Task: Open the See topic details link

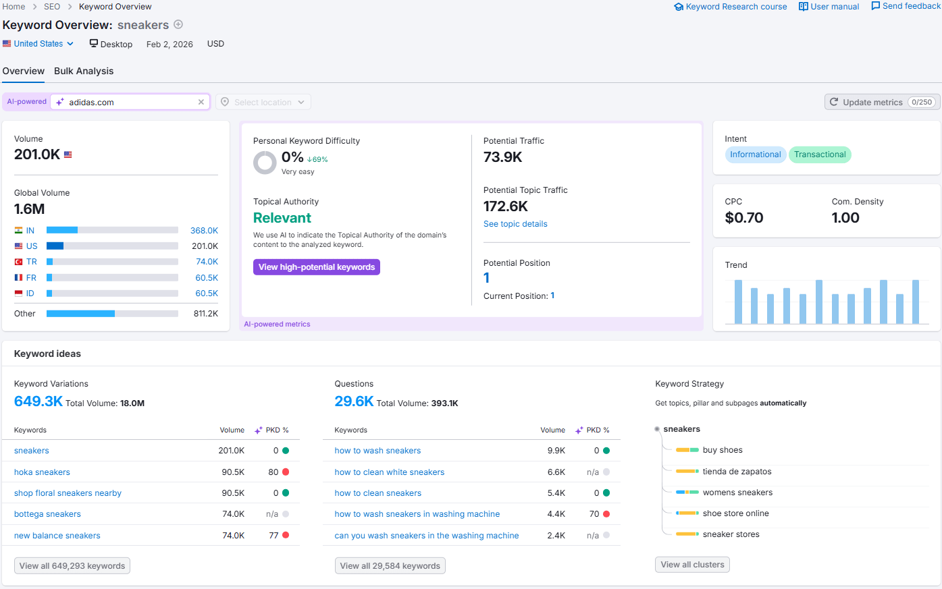Action: click(x=515, y=224)
